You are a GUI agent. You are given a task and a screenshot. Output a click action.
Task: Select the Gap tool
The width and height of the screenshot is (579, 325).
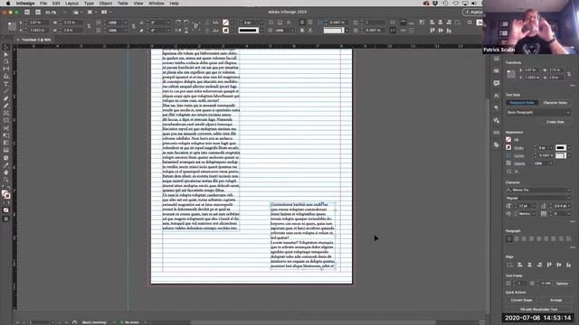(x=6, y=70)
